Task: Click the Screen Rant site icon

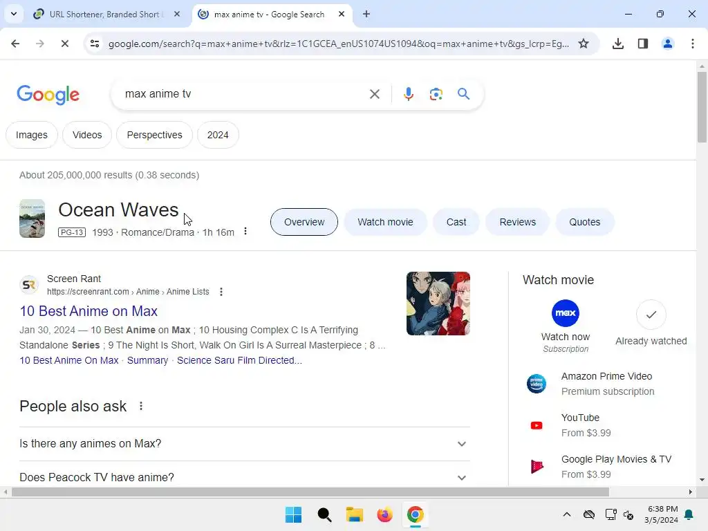Action: (x=29, y=285)
